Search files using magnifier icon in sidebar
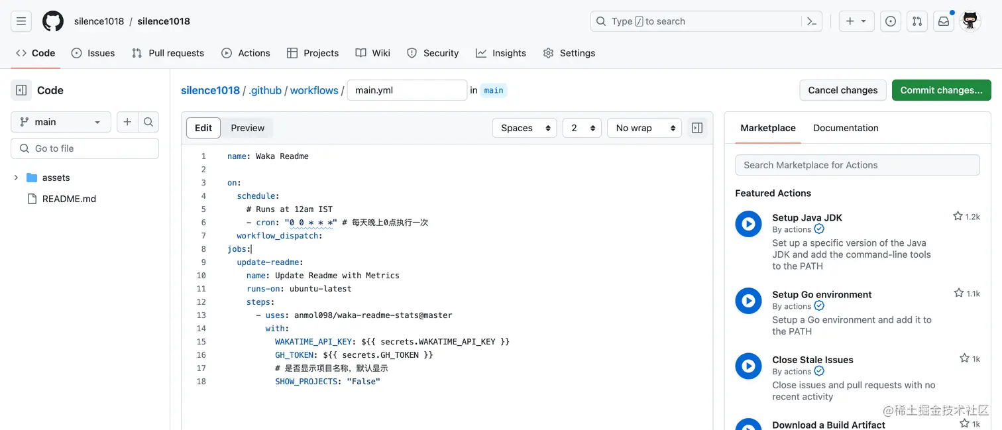Image resolution: width=1002 pixels, height=430 pixels. click(148, 122)
